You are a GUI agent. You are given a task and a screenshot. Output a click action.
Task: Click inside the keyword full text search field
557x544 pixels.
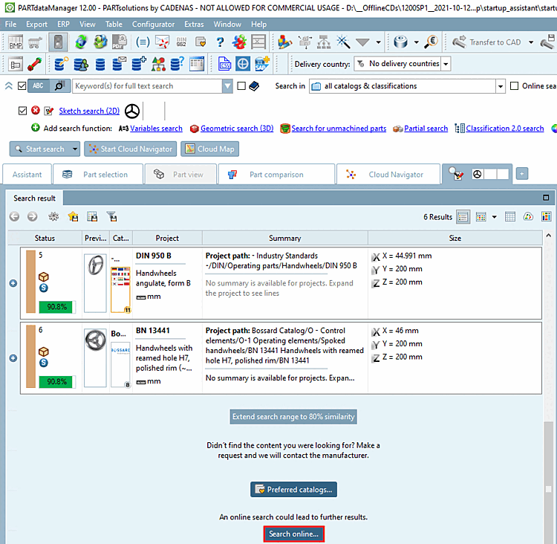click(147, 86)
